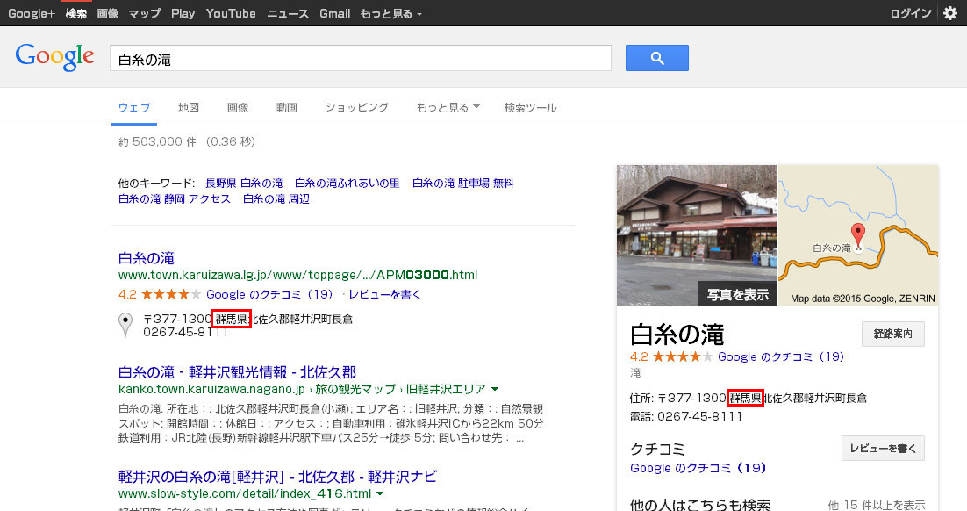Click 写真を表示 on the shop photo
Viewport: 967px width, 511px height.
738,294
